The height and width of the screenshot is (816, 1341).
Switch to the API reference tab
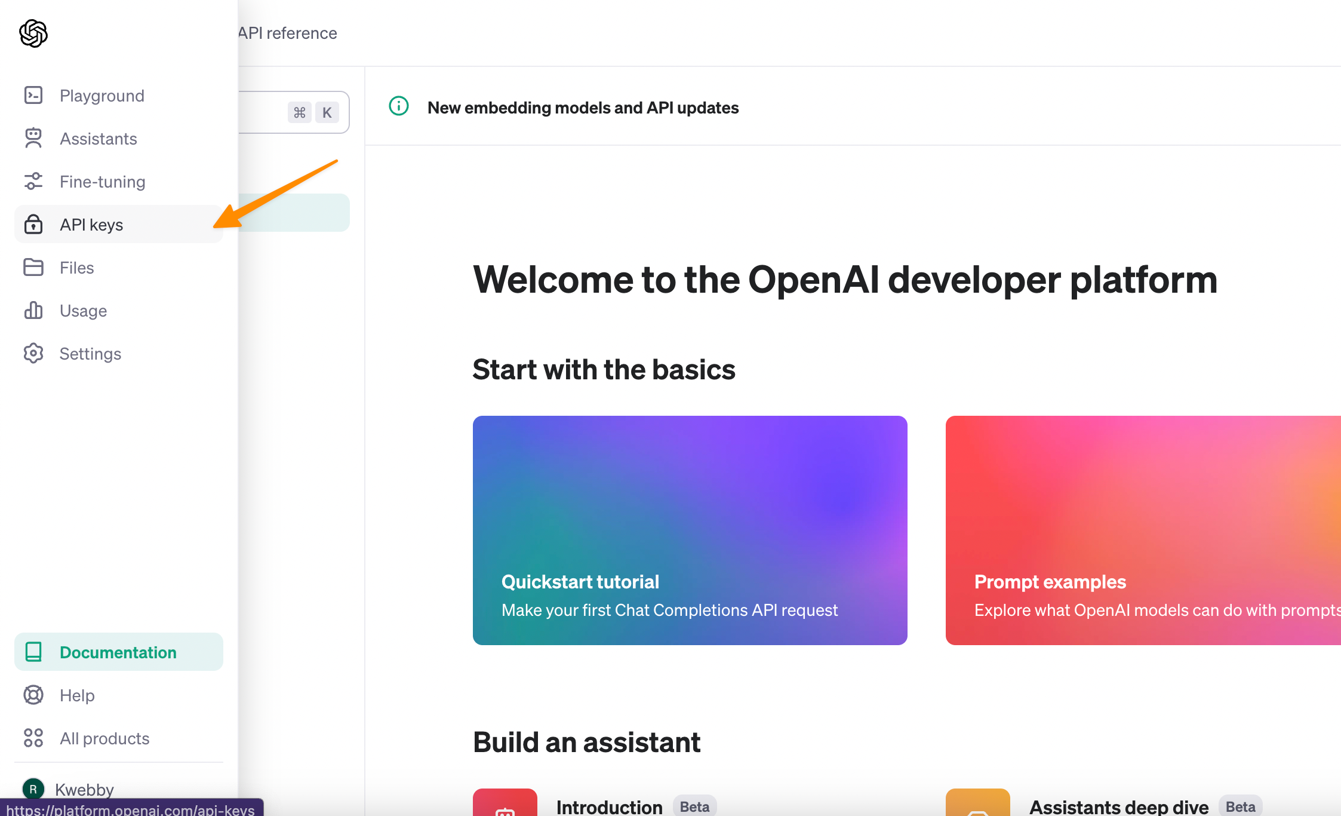coord(288,33)
